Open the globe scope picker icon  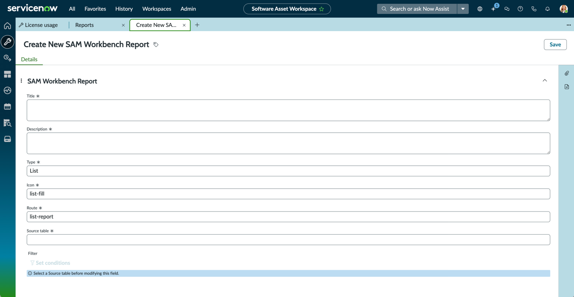[x=480, y=9]
